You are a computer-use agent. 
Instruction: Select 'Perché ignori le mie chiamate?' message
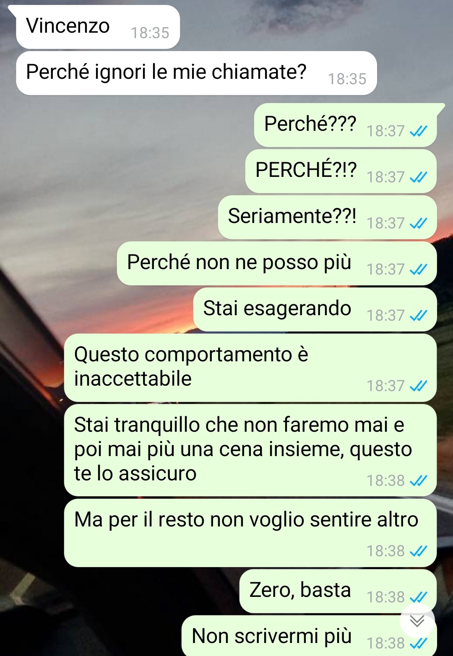[x=196, y=73]
